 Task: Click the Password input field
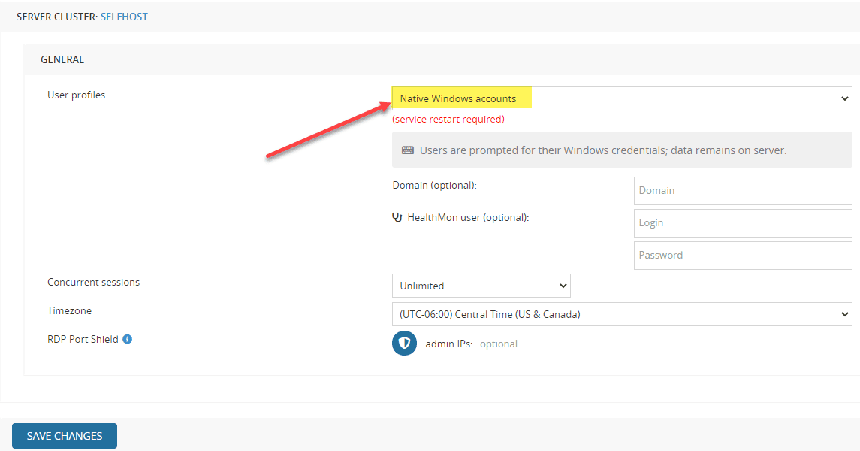tap(742, 255)
